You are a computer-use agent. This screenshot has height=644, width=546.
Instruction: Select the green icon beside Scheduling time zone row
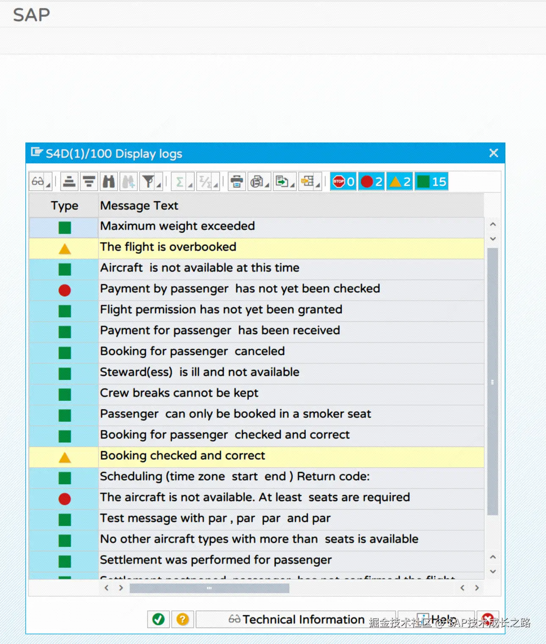pyautogui.click(x=65, y=478)
